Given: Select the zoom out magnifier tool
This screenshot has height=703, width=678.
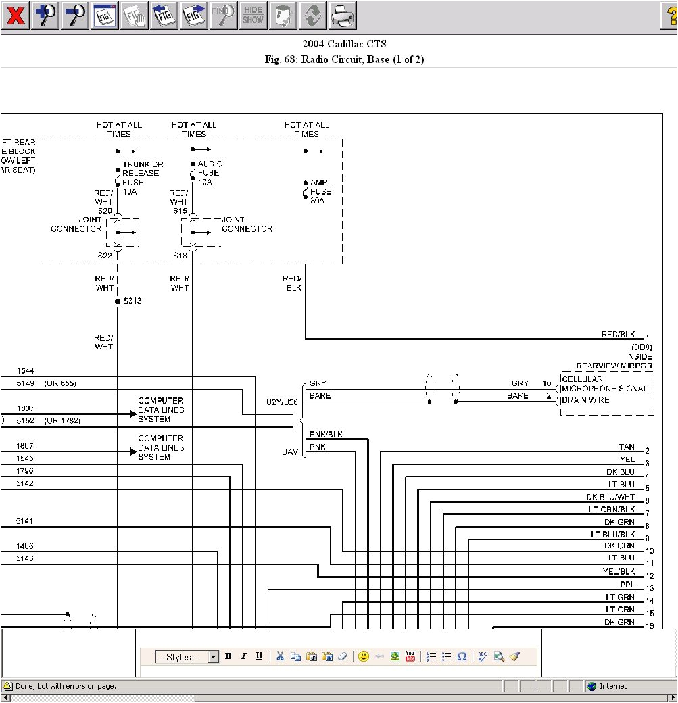Looking at the screenshot, I should point(74,16).
